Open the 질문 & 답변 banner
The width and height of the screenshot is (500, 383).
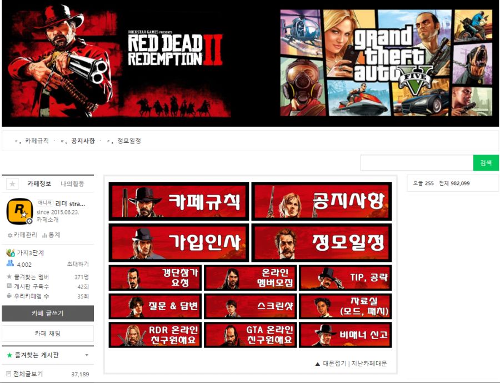click(155, 306)
